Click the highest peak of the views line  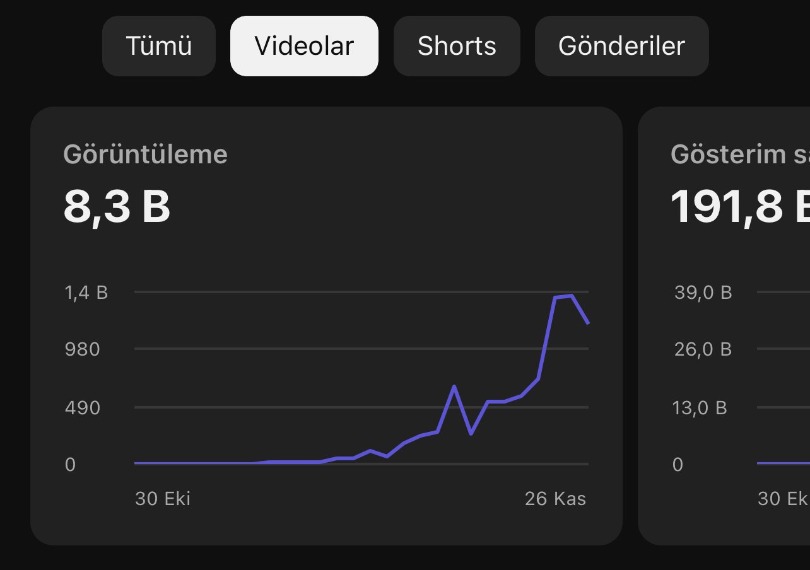(x=572, y=295)
